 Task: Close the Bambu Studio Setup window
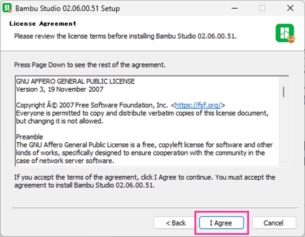click(x=290, y=8)
